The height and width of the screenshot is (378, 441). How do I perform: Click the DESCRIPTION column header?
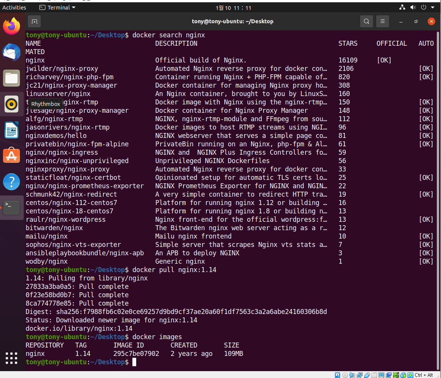176,43
